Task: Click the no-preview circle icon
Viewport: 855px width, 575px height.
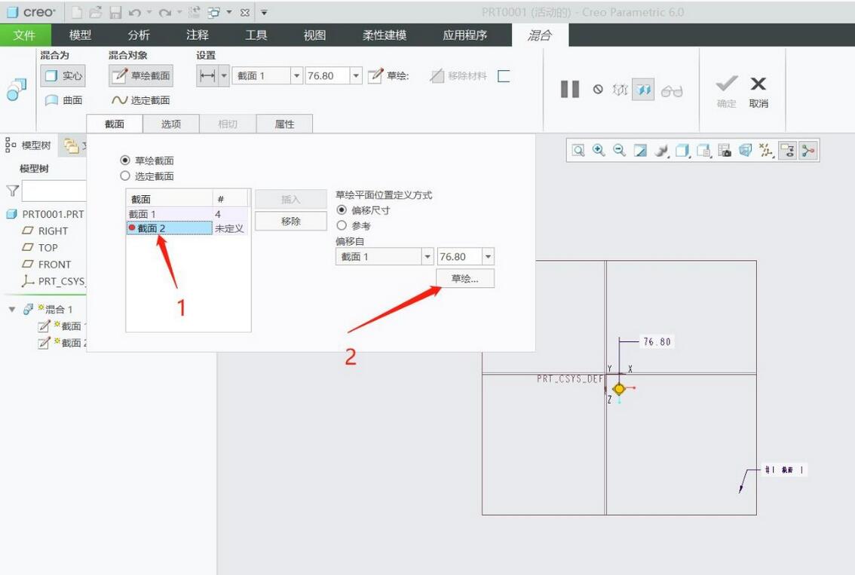Action: click(x=598, y=90)
